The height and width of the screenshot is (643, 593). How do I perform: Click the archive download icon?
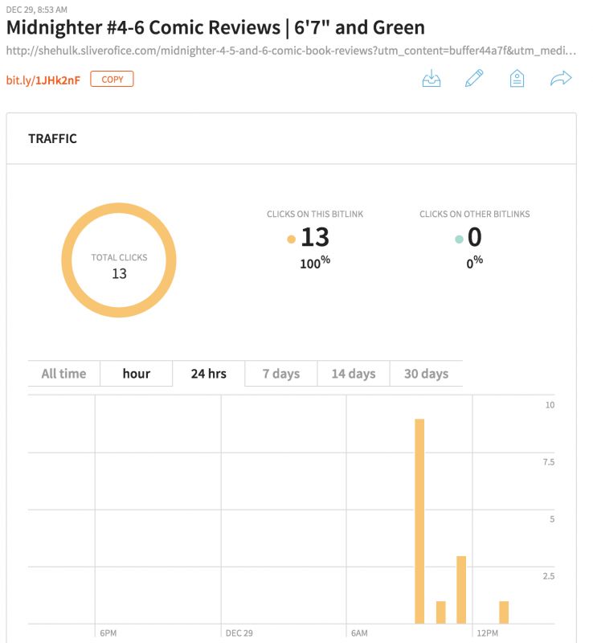432,78
